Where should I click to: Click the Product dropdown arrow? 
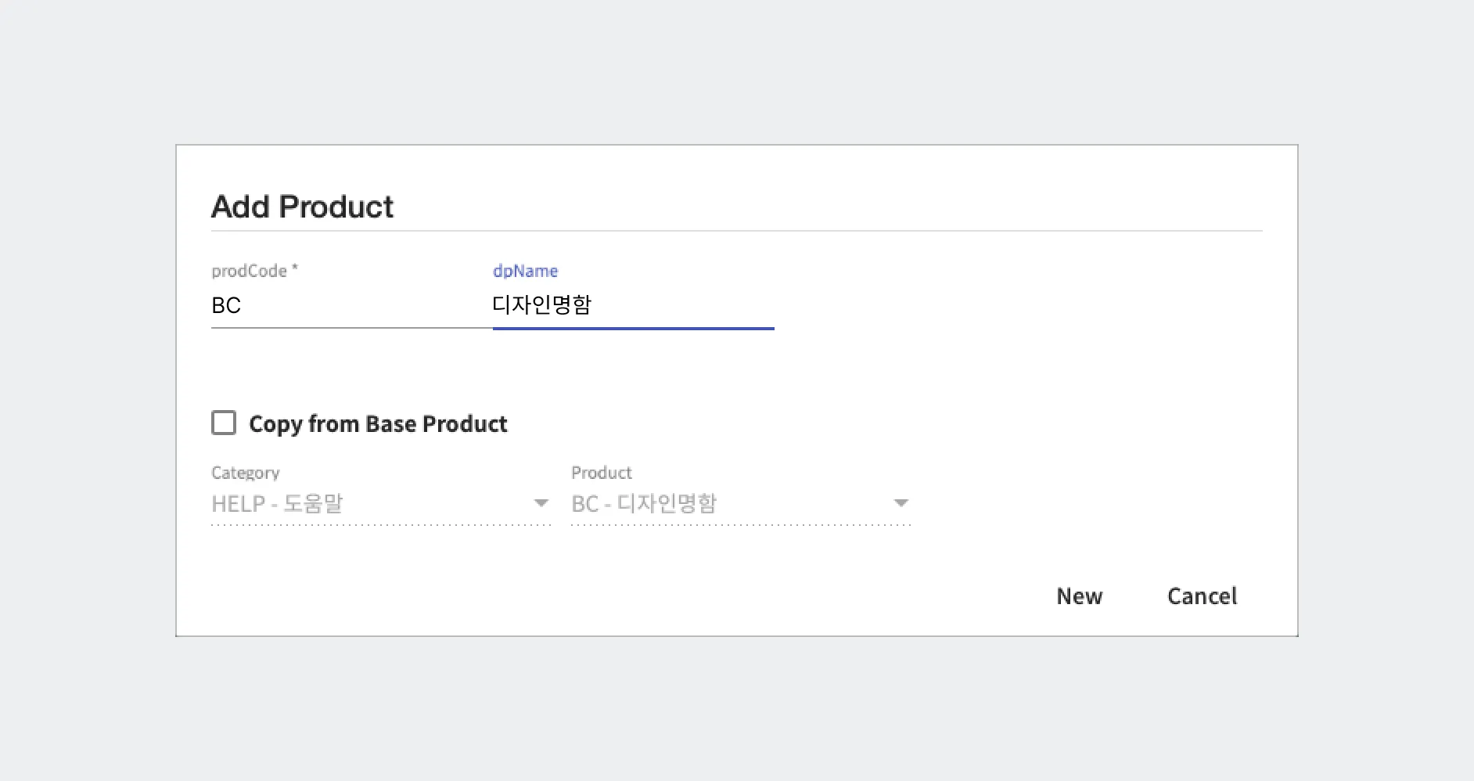(x=901, y=503)
